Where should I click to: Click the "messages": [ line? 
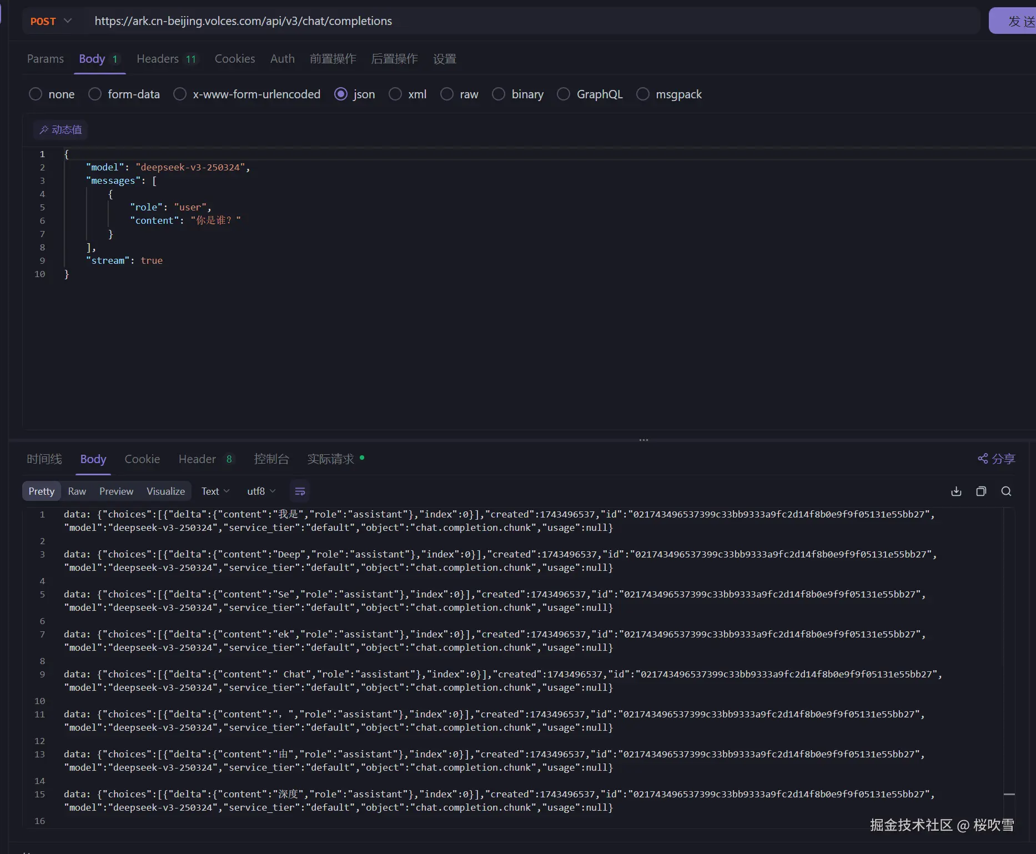pos(121,180)
